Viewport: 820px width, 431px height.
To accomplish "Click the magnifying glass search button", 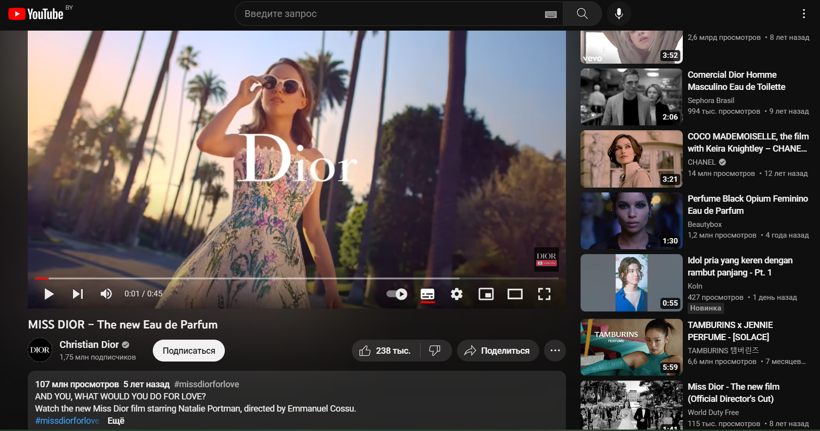I will (x=582, y=14).
